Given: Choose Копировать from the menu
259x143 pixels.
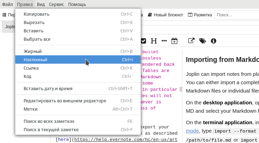Looking at the screenshot, I should 78,14.
